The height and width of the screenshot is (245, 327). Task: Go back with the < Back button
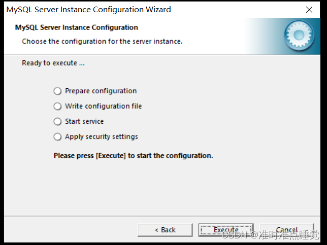(165, 230)
